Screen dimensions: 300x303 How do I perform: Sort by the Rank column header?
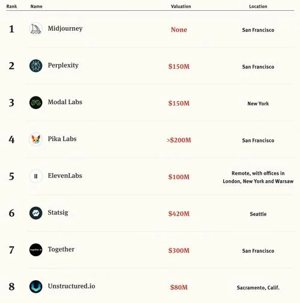pyautogui.click(x=11, y=7)
